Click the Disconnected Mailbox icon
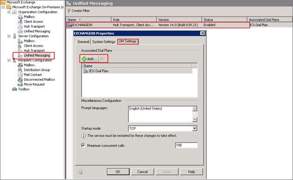293x180 pixels. tap(20, 80)
